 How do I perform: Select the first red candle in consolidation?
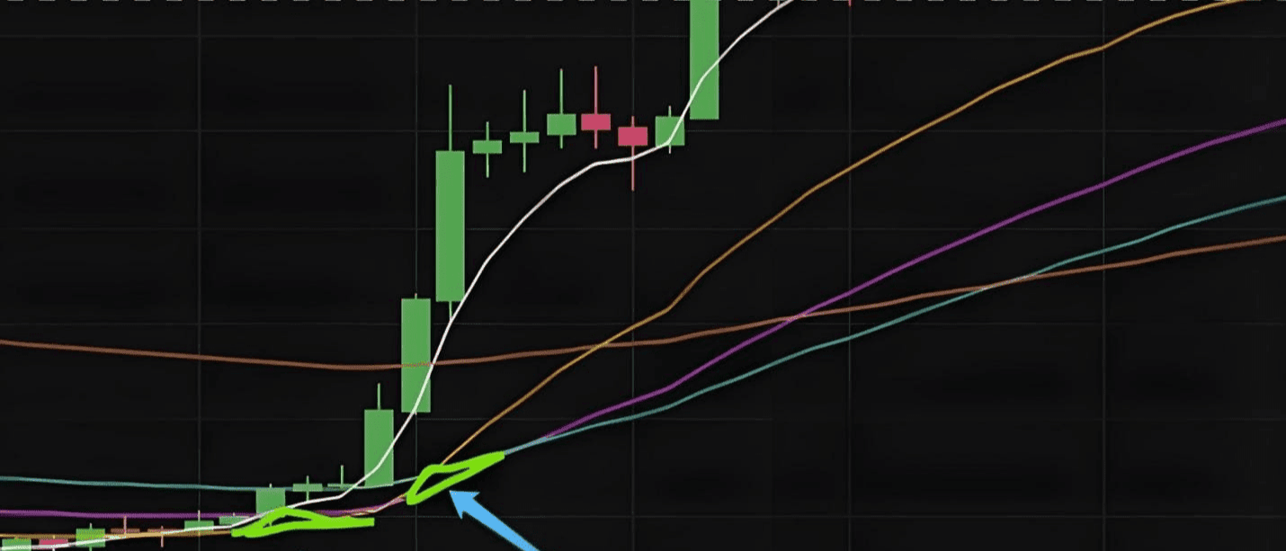point(595,121)
